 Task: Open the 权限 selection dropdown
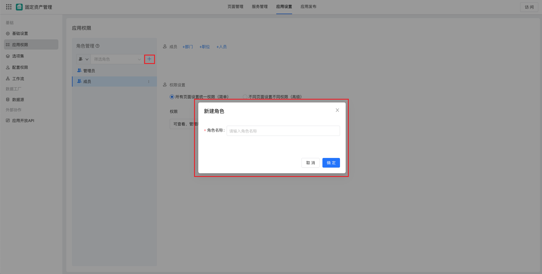pos(183,124)
